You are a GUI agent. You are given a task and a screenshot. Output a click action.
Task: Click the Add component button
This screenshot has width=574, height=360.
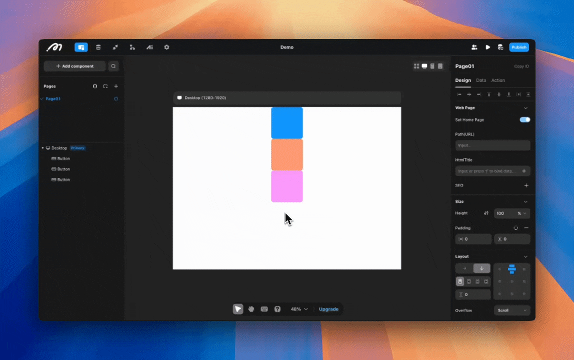tap(74, 66)
